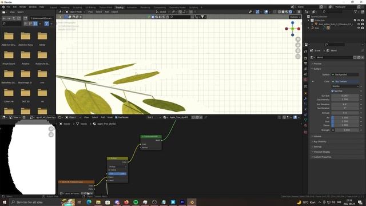Open the View Layer properties tab
Screen dimensions: 366x206
pyautogui.click(x=305, y=69)
